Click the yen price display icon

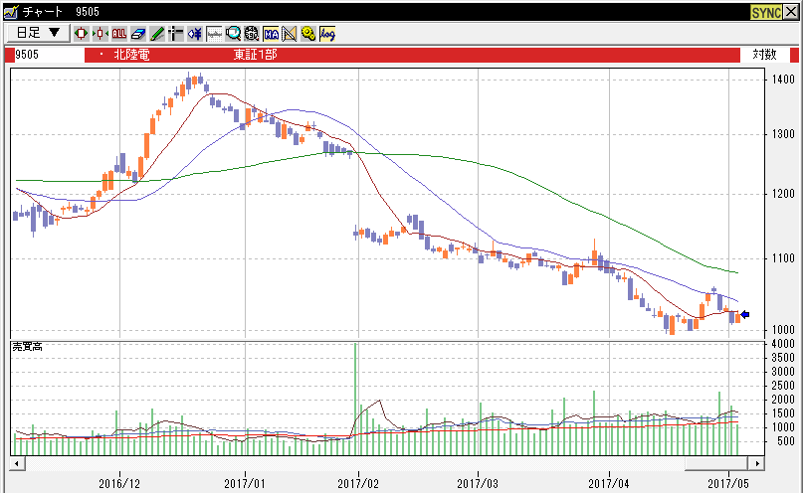click(x=194, y=33)
